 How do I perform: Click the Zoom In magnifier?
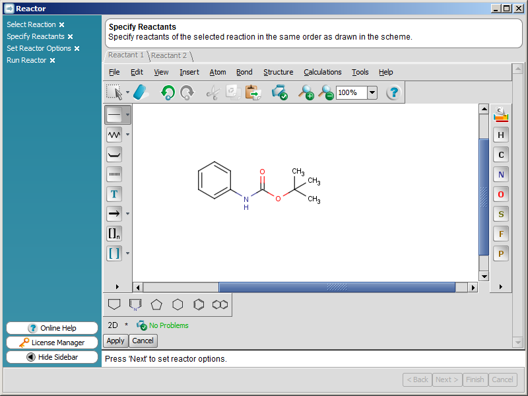(x=306, y=92)
